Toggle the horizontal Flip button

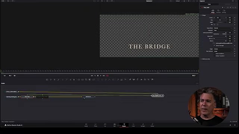pyautogui.click(x=215, y=25)
